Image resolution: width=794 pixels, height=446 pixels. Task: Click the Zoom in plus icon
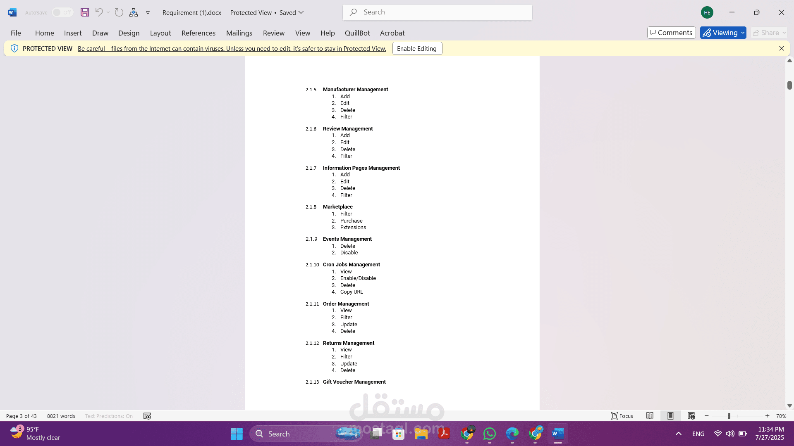pos(768,416)
